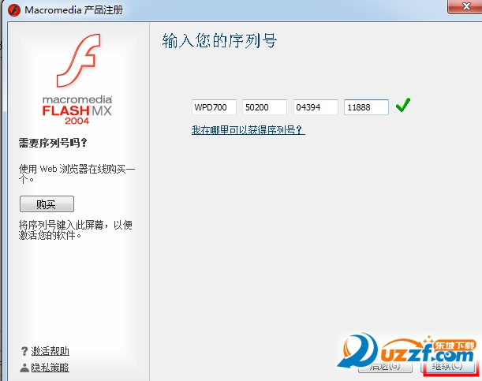Select the fourth serial field 11888
482x381 pixels.
click(366, 107)
